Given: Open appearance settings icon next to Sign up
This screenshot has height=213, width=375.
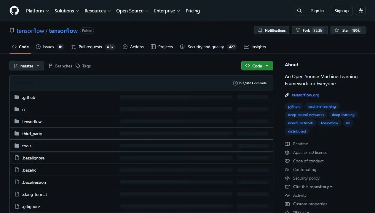Looking at the screenshot, I should (x=361, y=11).
